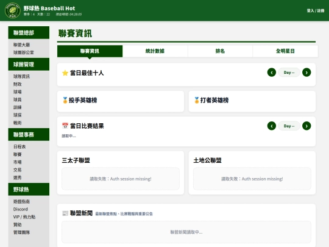This screenshot has width=329, height=247.
Task: Click the medal icon beside 打者英雄榜
Action: pyautogui.click(x=196, y=100)
